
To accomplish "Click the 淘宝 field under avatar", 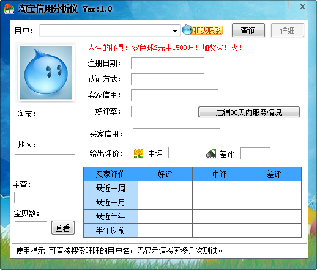I will pyautogui.click(x=45, y=128).
